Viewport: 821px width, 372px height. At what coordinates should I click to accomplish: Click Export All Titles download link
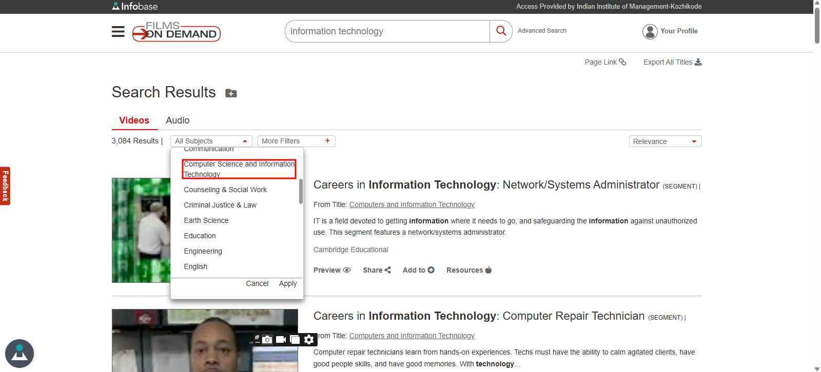(x=672, y=62)
